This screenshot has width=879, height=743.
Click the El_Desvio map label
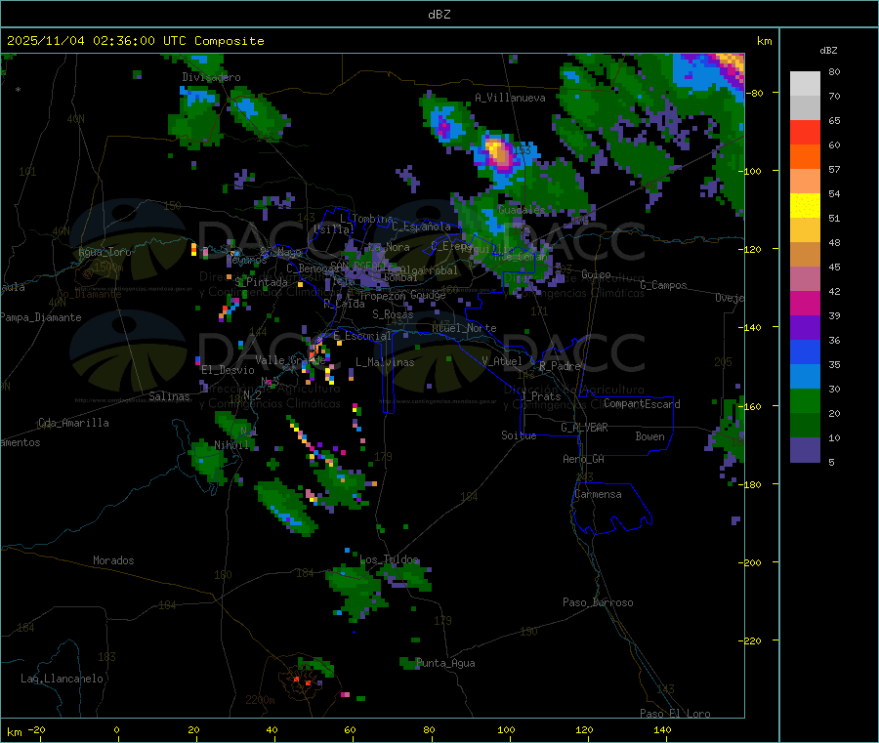click(229, 370)
